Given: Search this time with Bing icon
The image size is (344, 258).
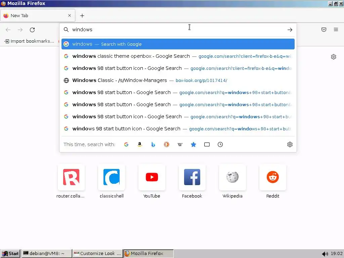Looking at the screenshot, I should click(x=153, y=144).
